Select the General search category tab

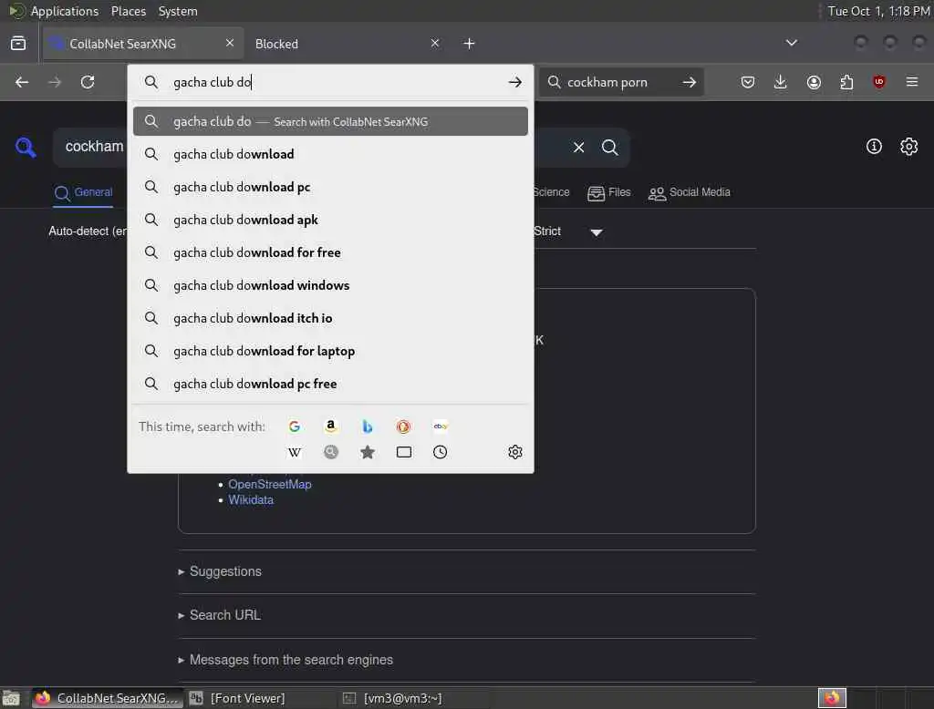click(83, 193)
